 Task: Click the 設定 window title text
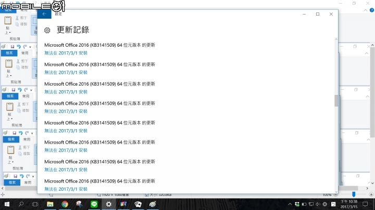click(58, 14)
